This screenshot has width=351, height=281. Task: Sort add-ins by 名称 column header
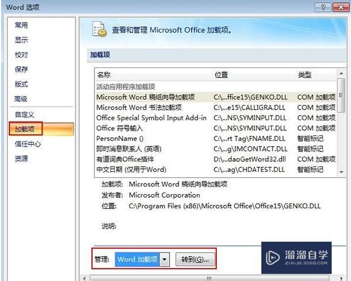(x=154, y=75)
